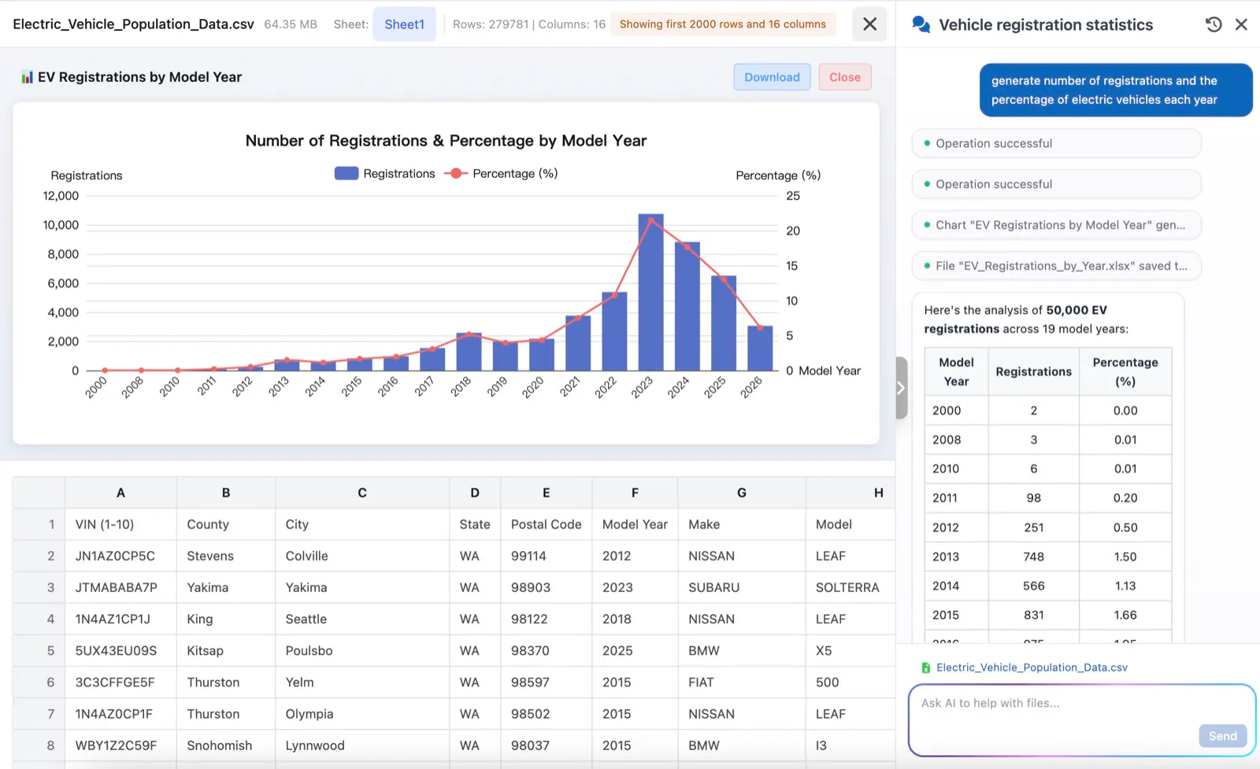Image resolution: width=1260 pixels, height=769 pixels.
Task: Collapse side panel with chevron handle
Action: tap(902, 388)
